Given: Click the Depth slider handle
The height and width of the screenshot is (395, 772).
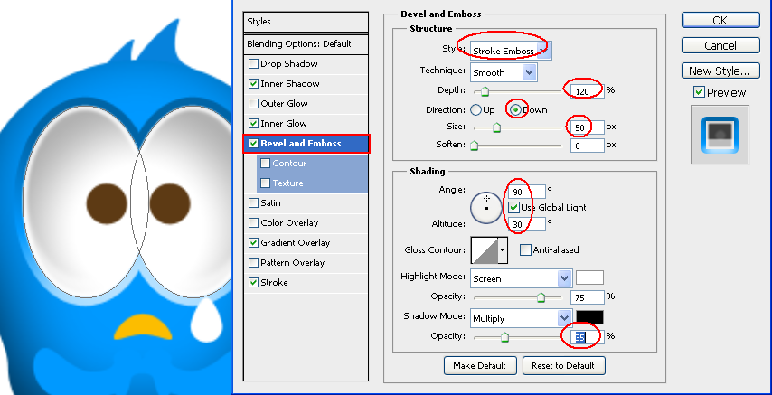Looking at the screenshot, I should coord(485,91).
